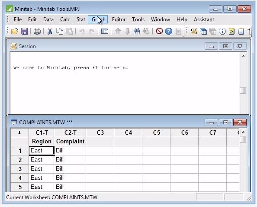Select the C1-T column header
The width and height of the screenshot is (257, 207).
coord(42,133)
